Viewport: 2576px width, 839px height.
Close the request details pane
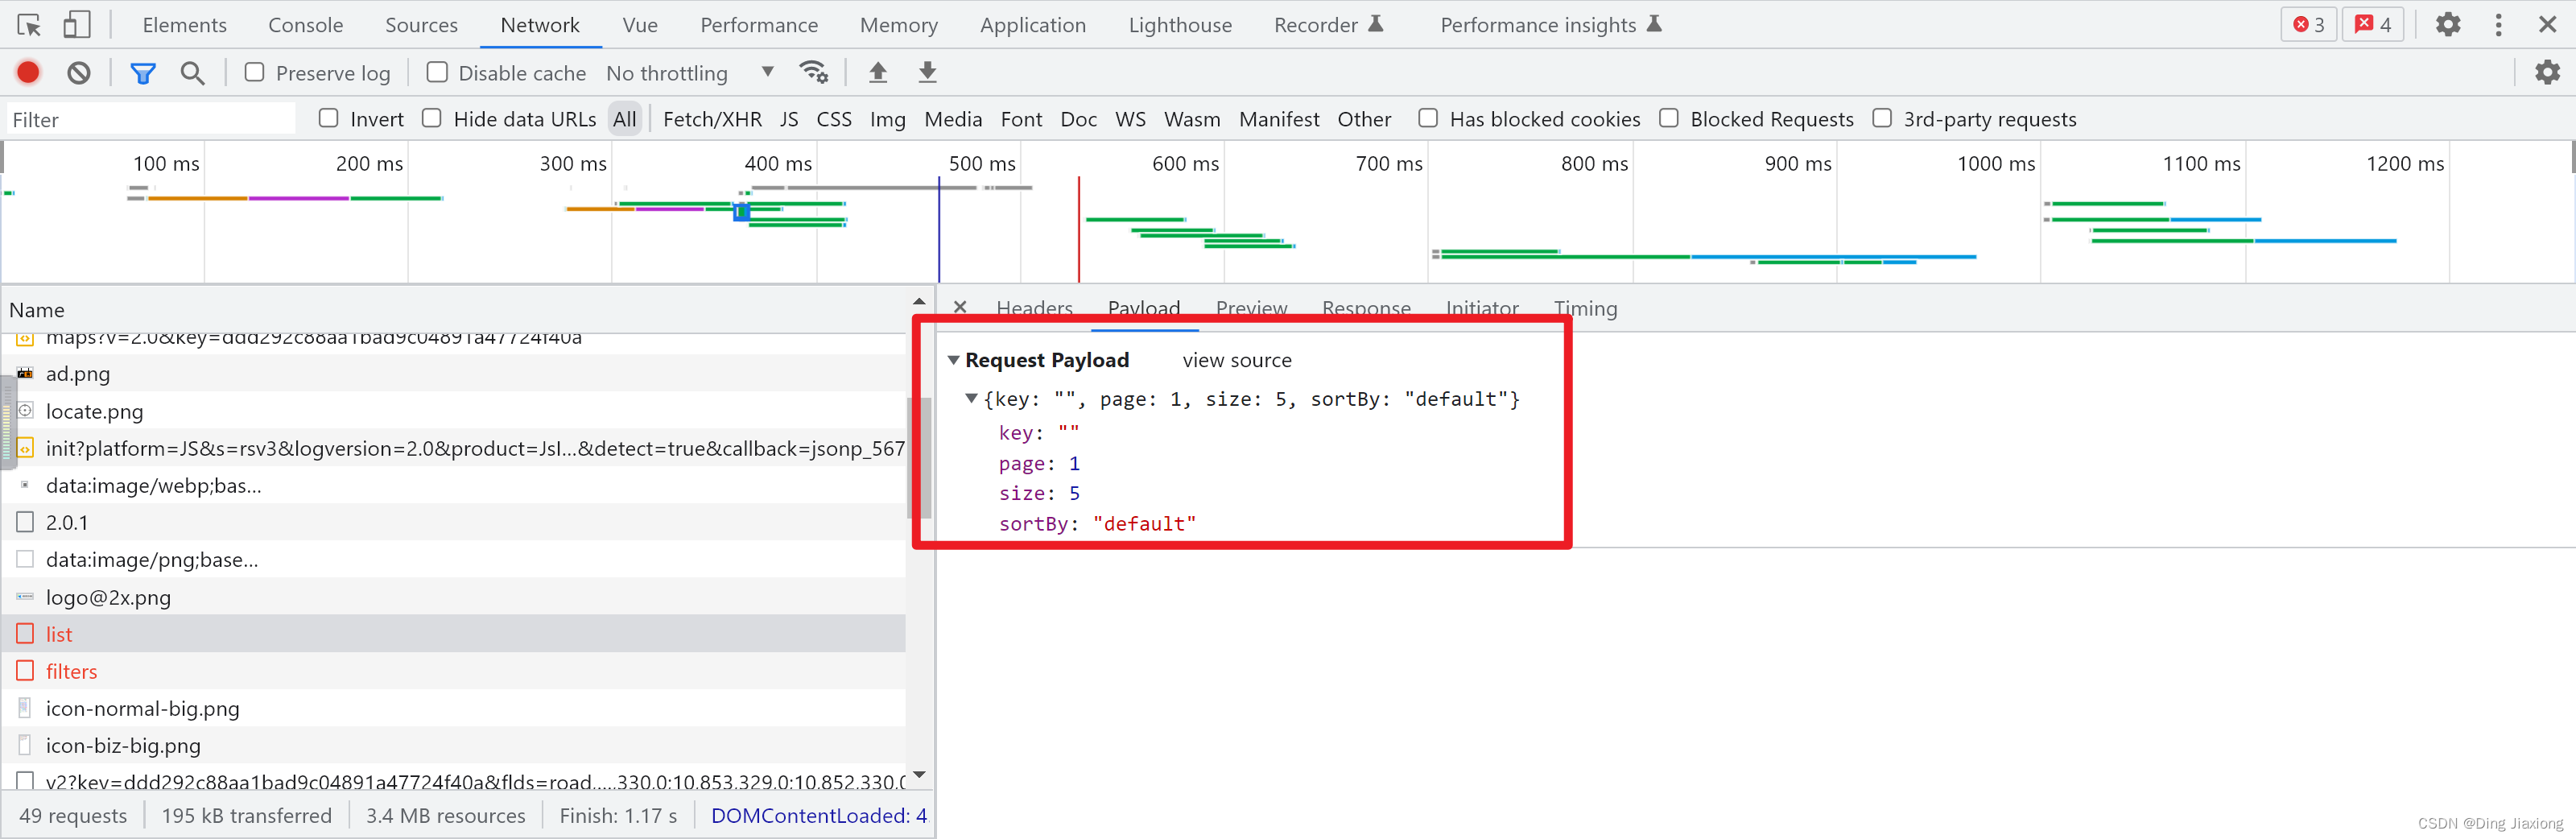[x=959, y=308]
